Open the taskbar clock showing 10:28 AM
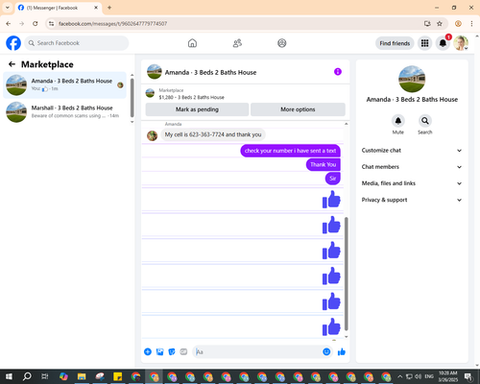This screenshot has width=480, height=384. pyautogui.click(x=448, y=376)
